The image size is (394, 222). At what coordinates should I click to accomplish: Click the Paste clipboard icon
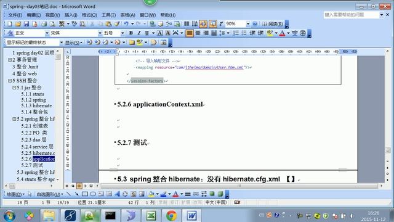[108, 24]
